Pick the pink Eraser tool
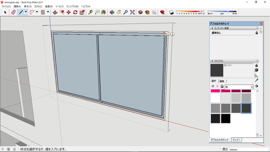The image size is (270, 152). [13, 12]
